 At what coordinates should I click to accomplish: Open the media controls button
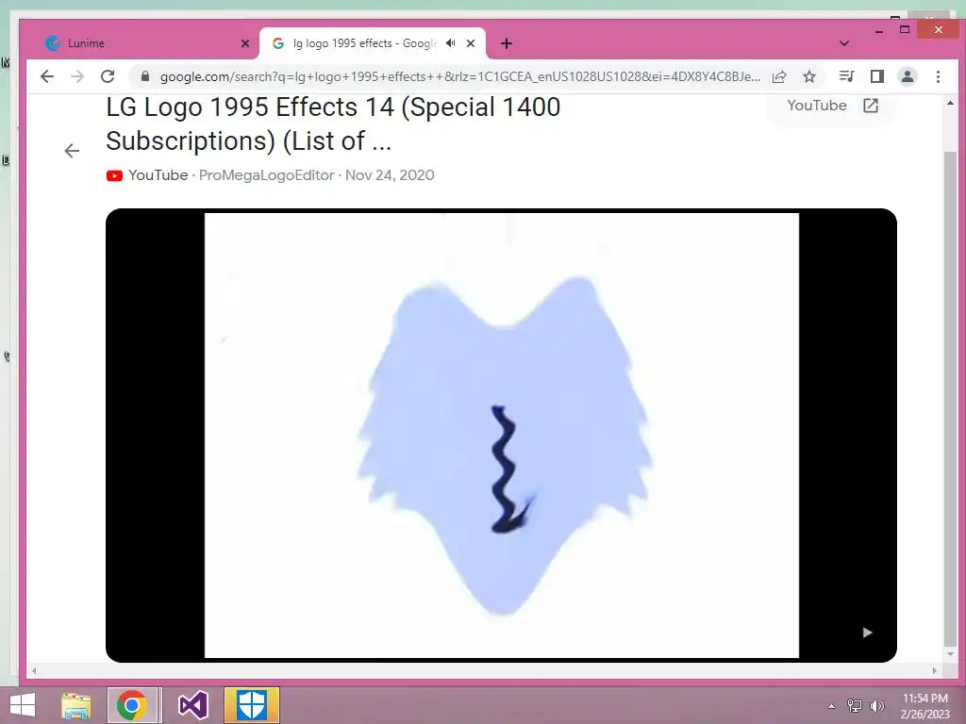tap(846, 76)
